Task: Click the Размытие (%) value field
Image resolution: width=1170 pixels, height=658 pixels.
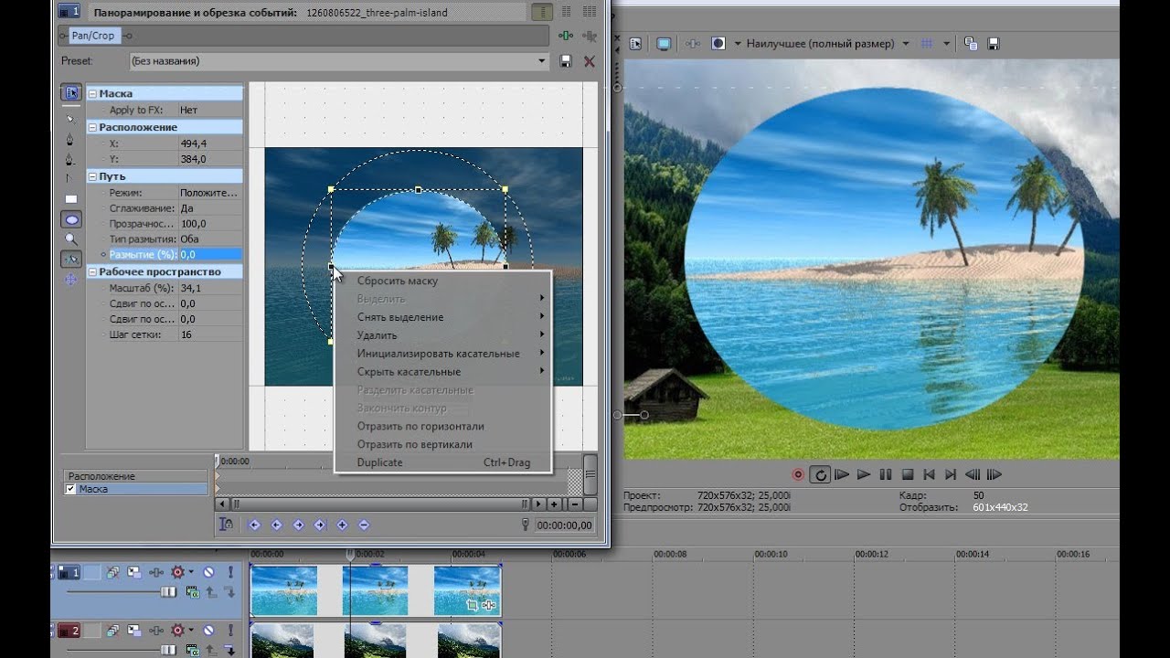Action: tap(210, 254)
